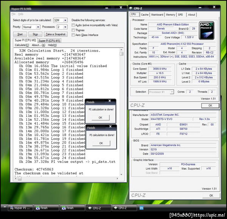Viewport: 227px width, 219px height.
Task: Click the Southbridge SB750 field
Action: pos(183,129)
